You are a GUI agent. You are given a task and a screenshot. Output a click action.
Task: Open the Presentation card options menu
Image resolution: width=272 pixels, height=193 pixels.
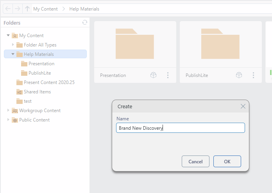point(168,75)
